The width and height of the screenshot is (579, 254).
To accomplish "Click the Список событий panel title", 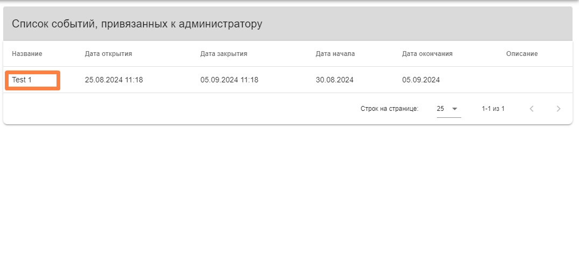I will [x=137, y=24].
